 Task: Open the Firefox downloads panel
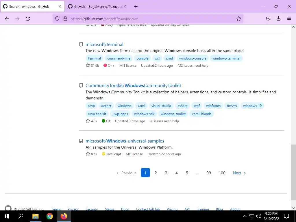(x=278, y=19)
